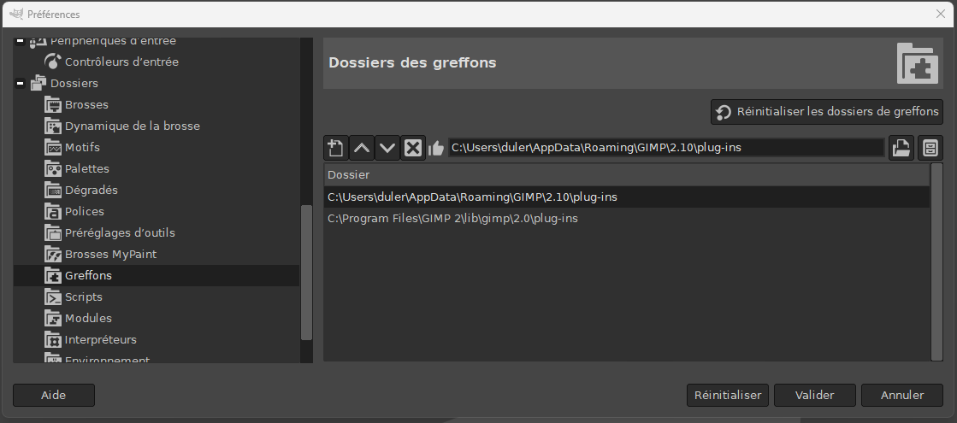This screenshot has width=957, height=423.
Task: Select Brosses MyPaint entry
Action: pos(111,254)
